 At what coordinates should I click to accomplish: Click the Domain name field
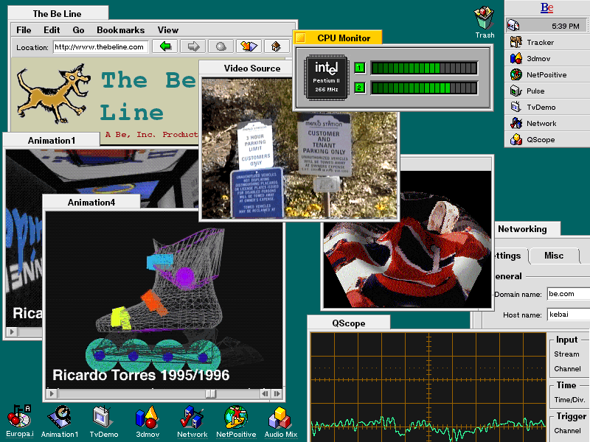click(569, 294)
